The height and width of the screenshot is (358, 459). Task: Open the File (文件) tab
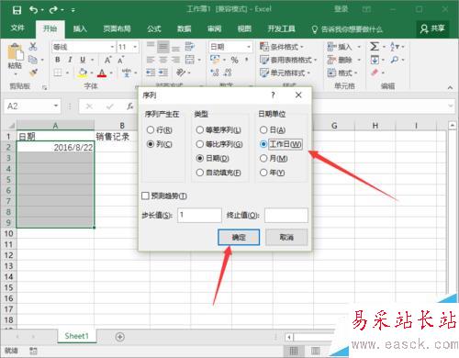pyautogui.click(x=17, y=28)
